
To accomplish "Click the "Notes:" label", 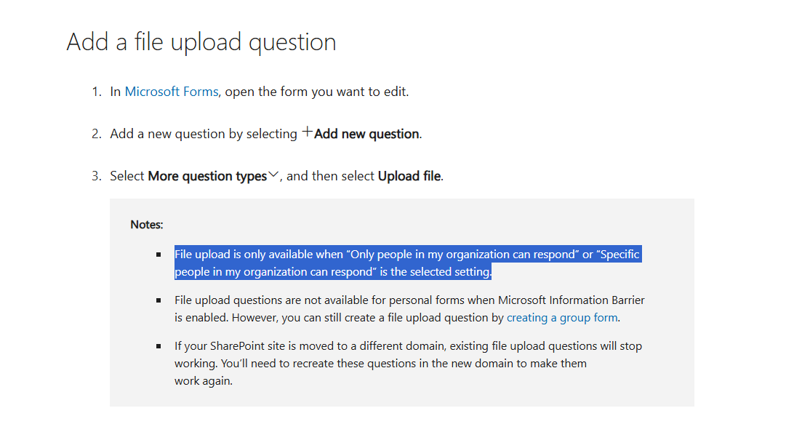I will [x=147, y=225].
